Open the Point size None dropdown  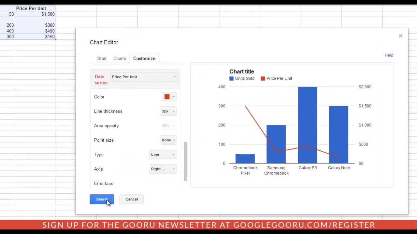pyautogui.click(x=168, y=140)
